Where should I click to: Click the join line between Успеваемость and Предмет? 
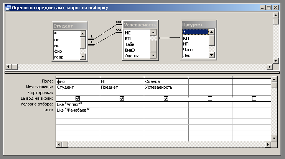pos(170,38)
